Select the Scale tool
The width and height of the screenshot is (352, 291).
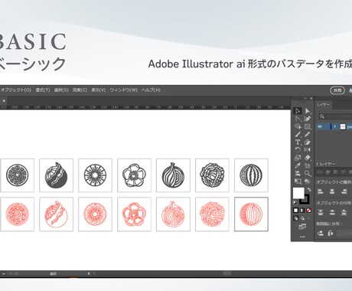coord(298,158)
